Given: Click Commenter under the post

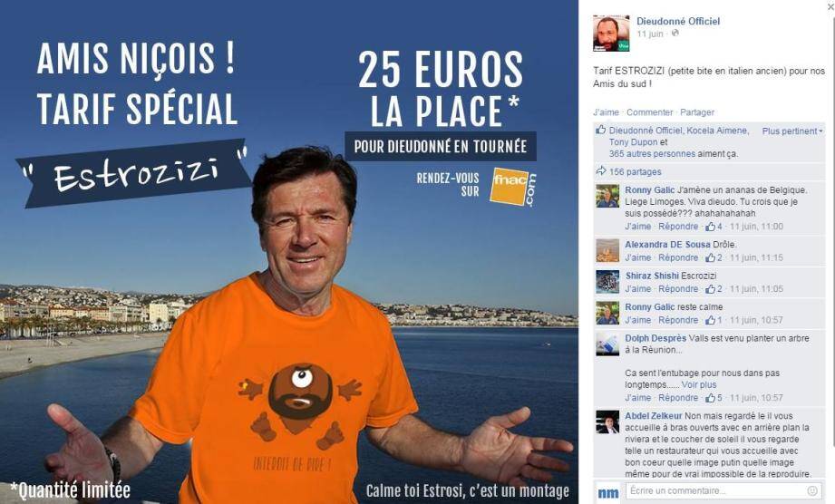Looking at the screenshot, I should pyautogui.click(x=650, y=112).
